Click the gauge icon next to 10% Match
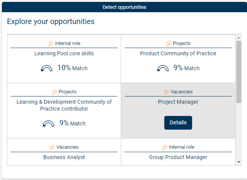Screen dimensions: 247x180 click(47, 69)
